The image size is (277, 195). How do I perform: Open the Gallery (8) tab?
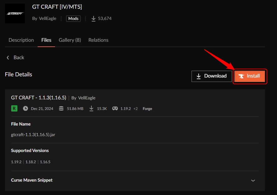[70, 40]
